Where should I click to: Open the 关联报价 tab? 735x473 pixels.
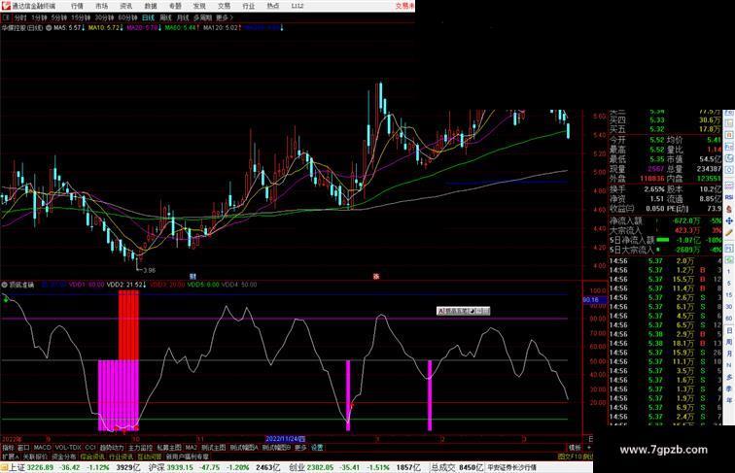(x=35, y=456)
